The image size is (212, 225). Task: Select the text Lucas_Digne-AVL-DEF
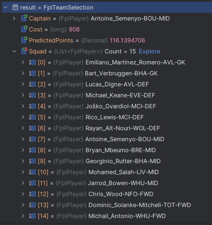tap(117, 85)
